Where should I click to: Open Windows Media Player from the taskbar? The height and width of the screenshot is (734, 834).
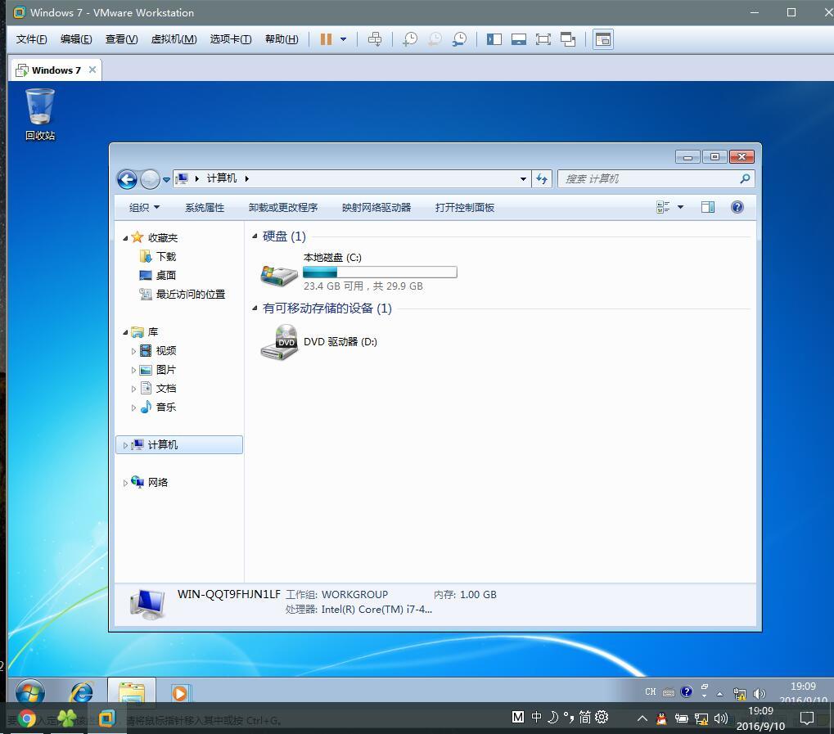[x=179, y=693]
